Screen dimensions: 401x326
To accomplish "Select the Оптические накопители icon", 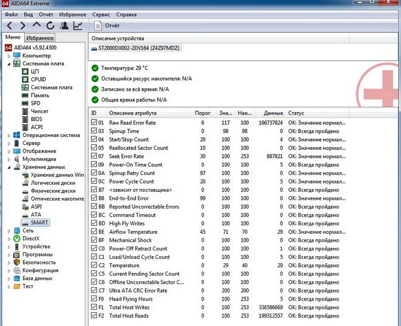I will pos(25,199).
